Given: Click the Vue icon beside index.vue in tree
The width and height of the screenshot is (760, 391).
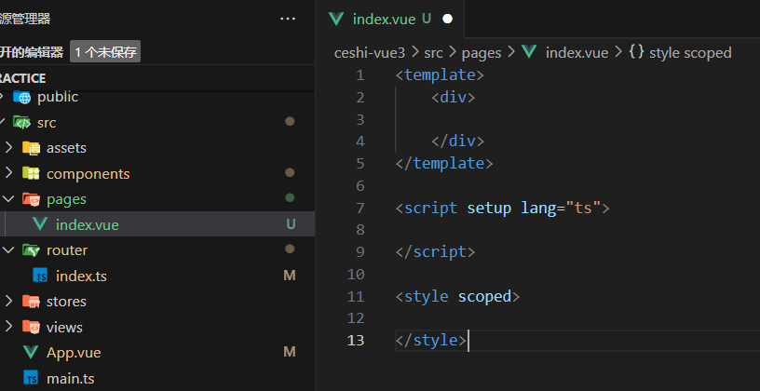Looking at the screenshot, I should point(40,224).
